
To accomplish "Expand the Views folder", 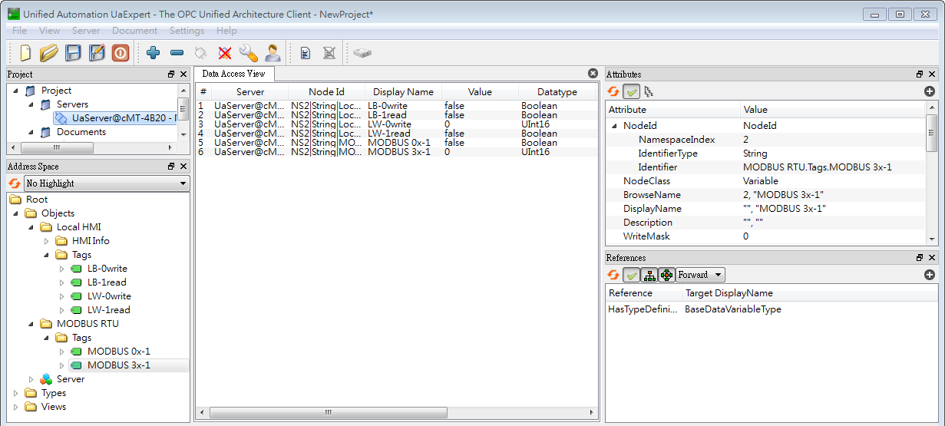I will tap(15, 407).
